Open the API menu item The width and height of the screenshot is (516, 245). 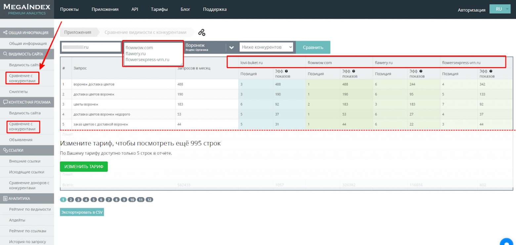point(135,9)
